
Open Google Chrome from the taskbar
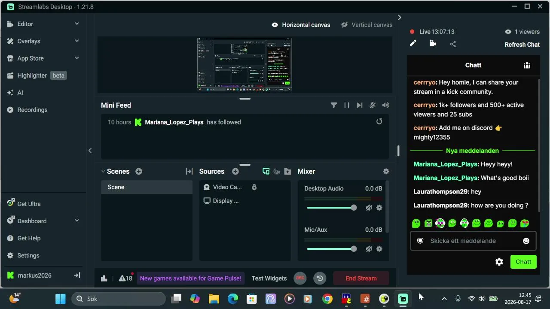[x=327, y=299]
